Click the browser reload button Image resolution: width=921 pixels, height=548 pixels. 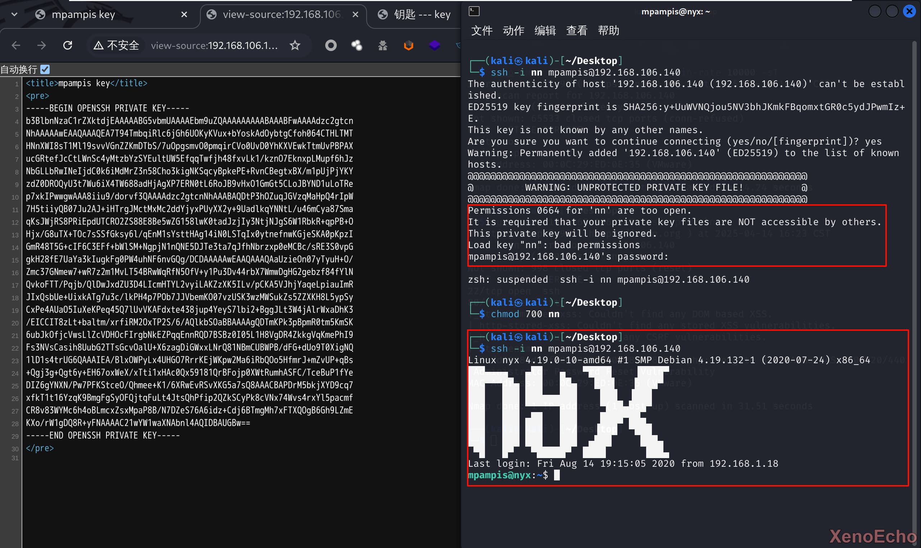68,45
